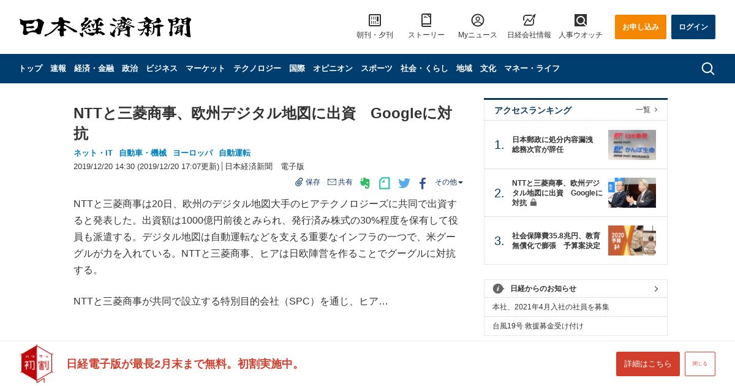The image size is (735, 386).
Task: Share article on Twitter bird icon
Action: pyautogui.click(x=404, y=183)
